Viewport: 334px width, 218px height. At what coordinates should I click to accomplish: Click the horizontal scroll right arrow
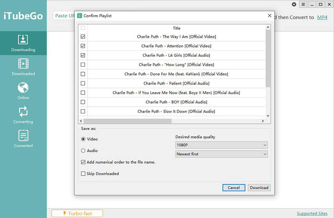[x=263, y=121]
